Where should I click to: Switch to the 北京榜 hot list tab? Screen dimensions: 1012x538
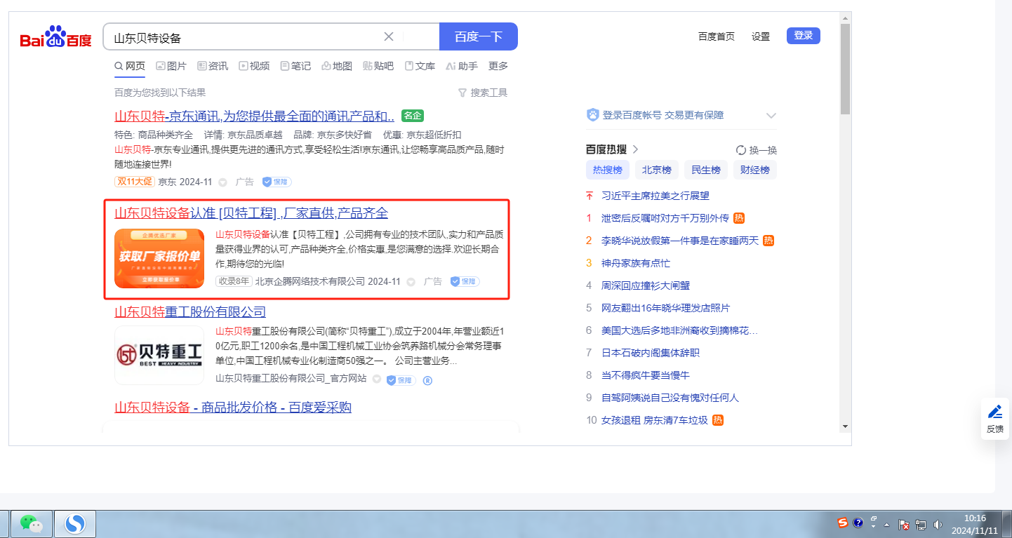point(657,170)
